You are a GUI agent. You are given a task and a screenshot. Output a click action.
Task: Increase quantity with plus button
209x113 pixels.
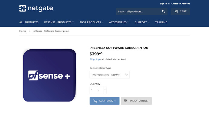tap(105, 90)
